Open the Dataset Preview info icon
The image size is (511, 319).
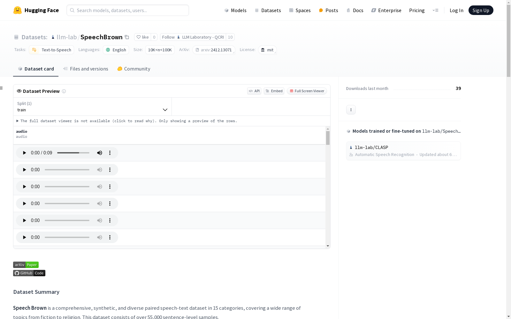coord(64,91)
